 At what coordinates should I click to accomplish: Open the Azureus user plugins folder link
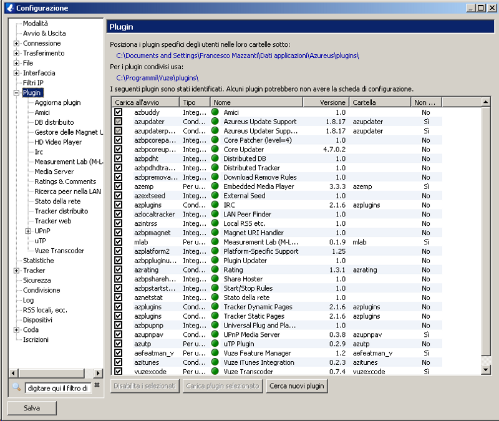pyautogui.click(x=237, y=56)
